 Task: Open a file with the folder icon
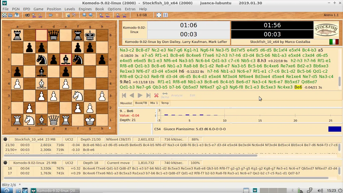tap(10, 15)
